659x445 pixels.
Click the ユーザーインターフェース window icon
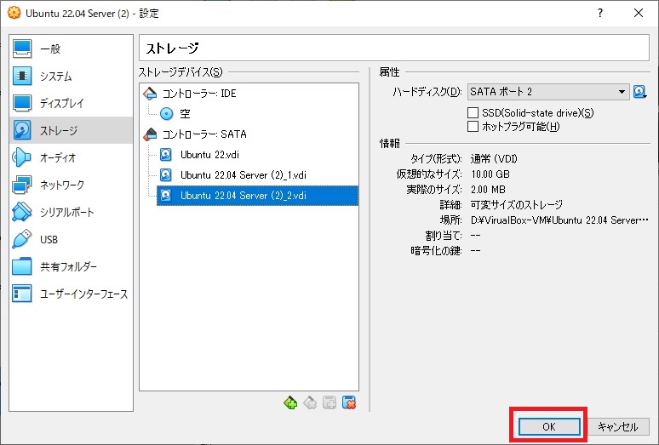[22, 294]
